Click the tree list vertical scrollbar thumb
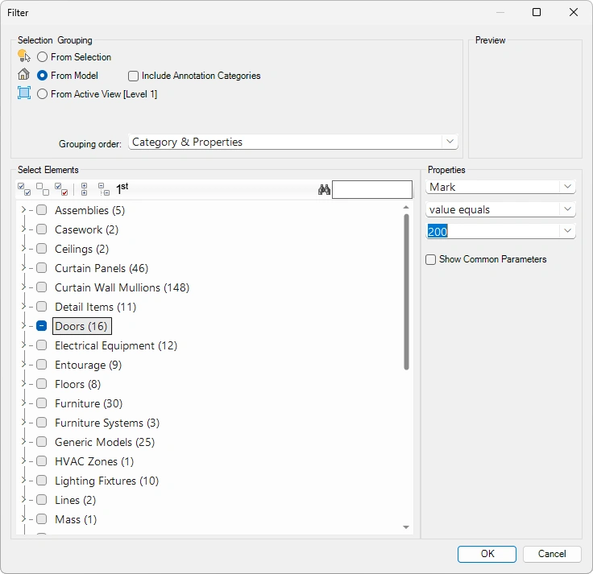Image resolution: width=593 pixels, height=574 pixels. point(406,291)
